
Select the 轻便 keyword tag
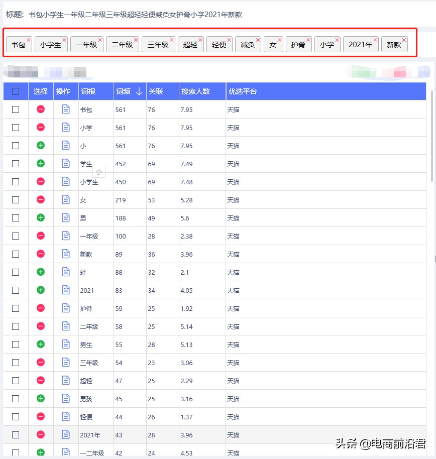coord(219,45)
